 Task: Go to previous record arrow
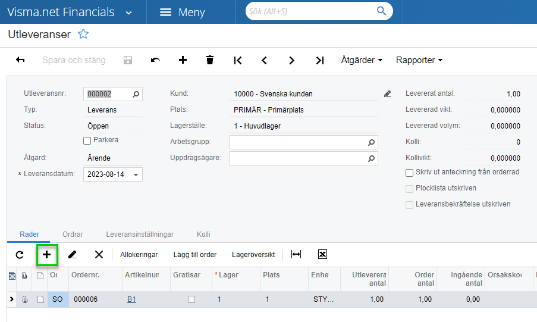[x=264, y=60]
